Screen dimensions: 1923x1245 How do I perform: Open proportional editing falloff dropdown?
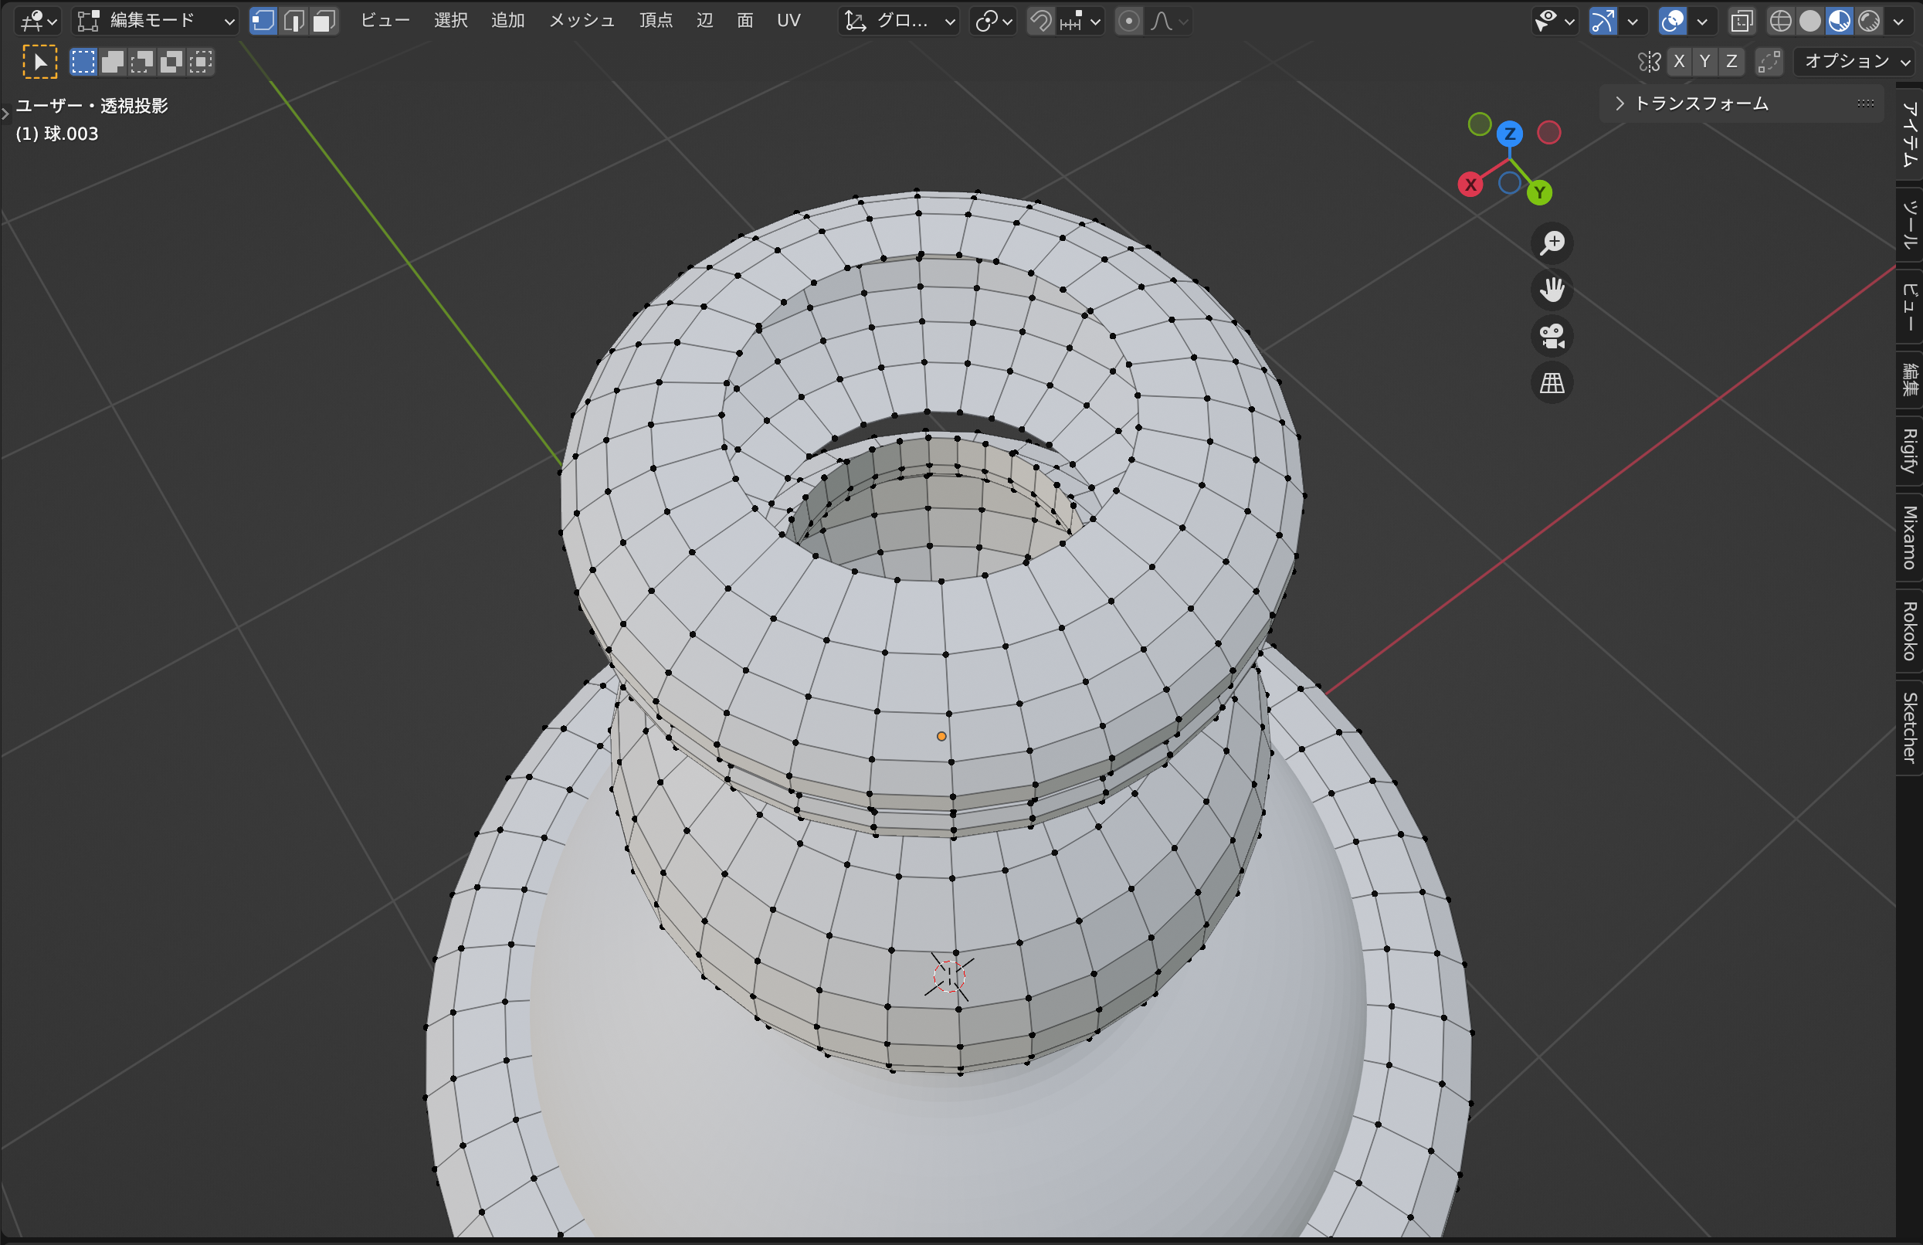click(1168, 21)
